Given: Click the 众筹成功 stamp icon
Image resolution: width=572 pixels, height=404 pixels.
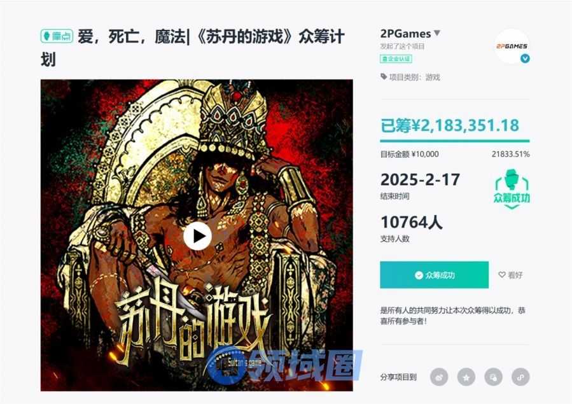Looking at the screenshot, I should (x=512, y=189).
